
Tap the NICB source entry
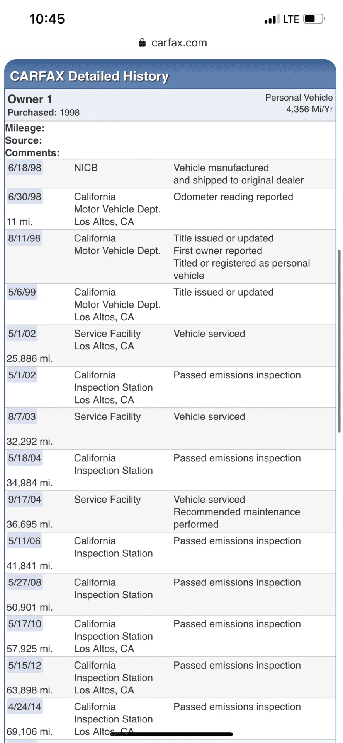86,168
